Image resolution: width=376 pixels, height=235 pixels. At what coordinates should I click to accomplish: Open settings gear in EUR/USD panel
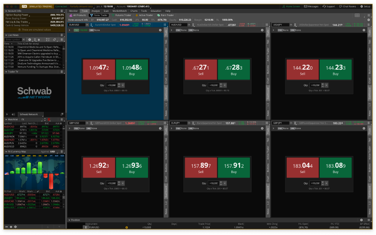[x=160, y=30]
